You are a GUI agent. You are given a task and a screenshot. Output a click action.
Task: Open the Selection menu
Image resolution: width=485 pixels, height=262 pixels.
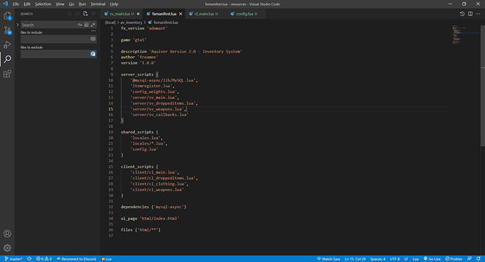pyautogui.click(x=43, y=4)
